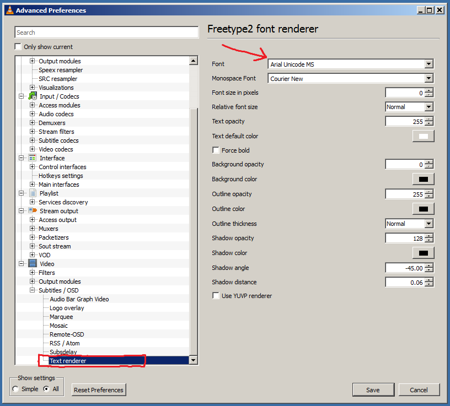Enable Use YUVP renderer
Screen dimensions: 450x406
pyautogui.click(x=216, y=296)
